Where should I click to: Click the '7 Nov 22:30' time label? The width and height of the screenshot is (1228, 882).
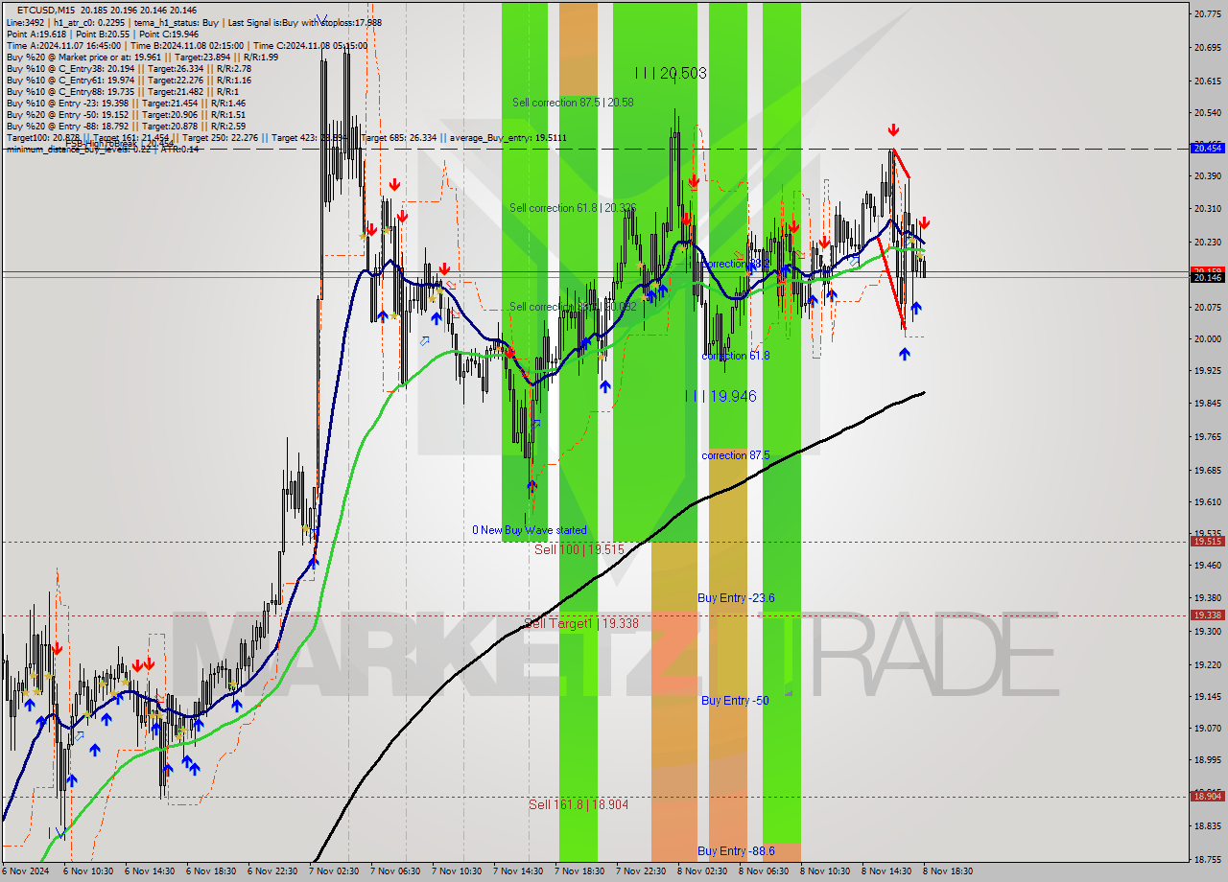641,871
